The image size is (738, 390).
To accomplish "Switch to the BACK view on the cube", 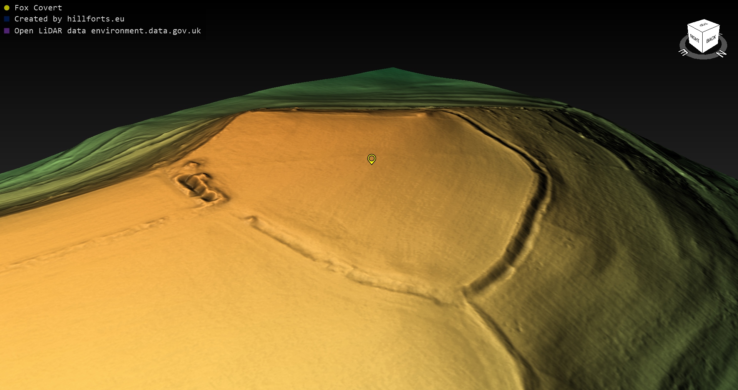I will coord(711,39).
